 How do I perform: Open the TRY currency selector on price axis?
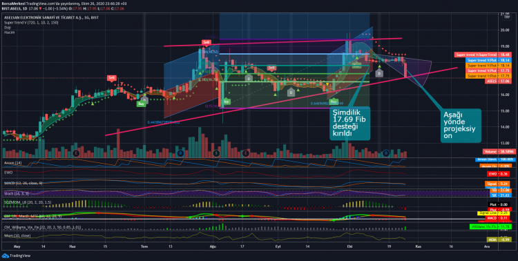pyautogui.click(x=507, y=18)
